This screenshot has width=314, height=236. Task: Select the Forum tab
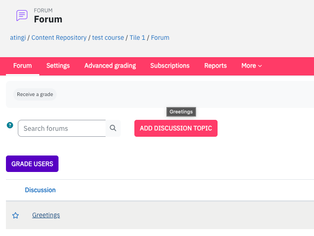[22, 66]
